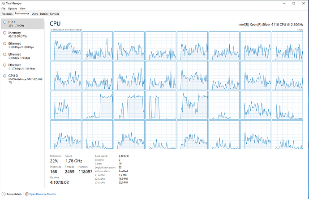This screenshot has height=199, width=309.
Task: Click the Memory circle icon in sidebar
Action: (x=4, y=33)
